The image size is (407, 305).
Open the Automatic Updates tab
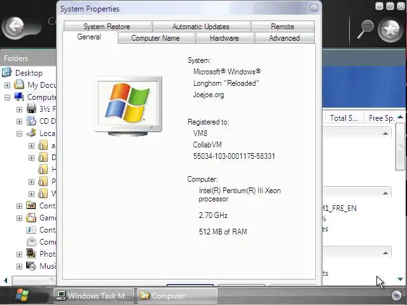click(201, 27)
